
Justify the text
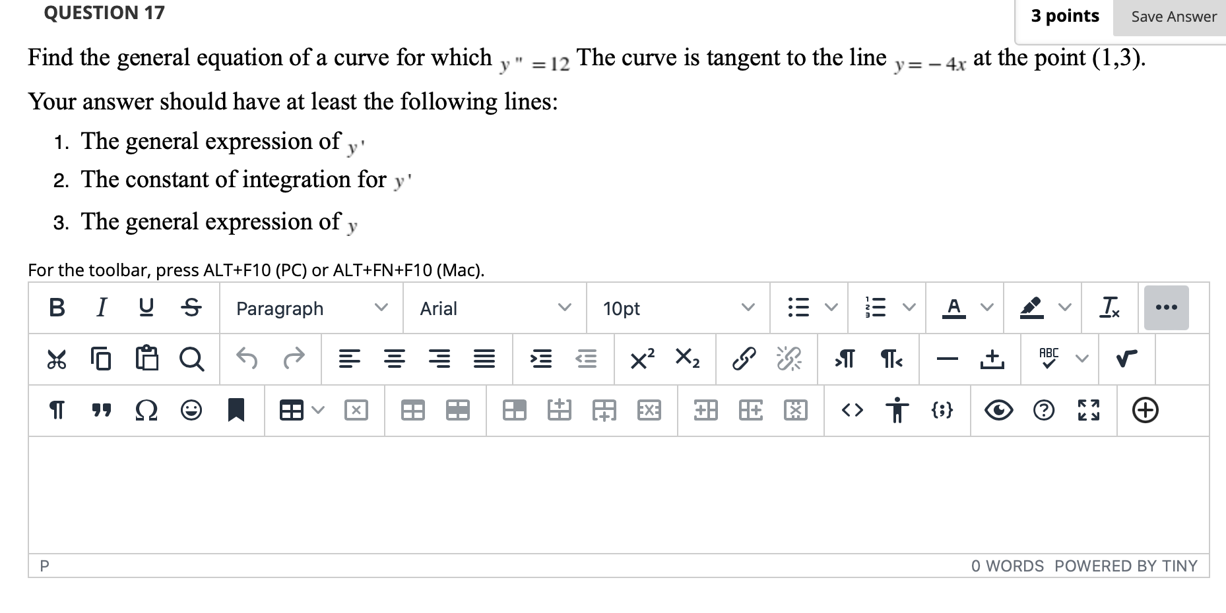tap(484, 359)
